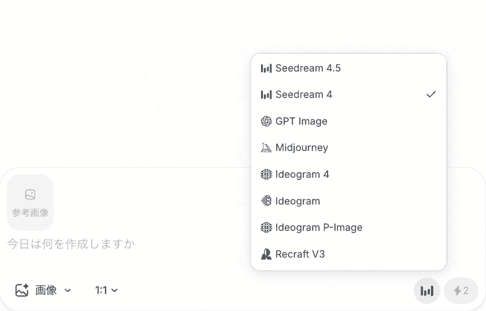Click the Midjourney sailboat icon
486x311 pixels.
[x=266, y=148]
